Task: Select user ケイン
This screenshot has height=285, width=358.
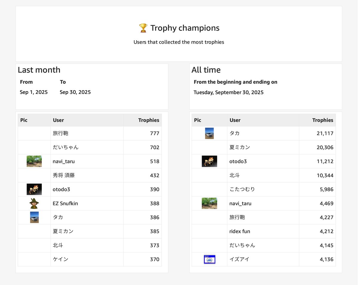Action: point(61,259)
